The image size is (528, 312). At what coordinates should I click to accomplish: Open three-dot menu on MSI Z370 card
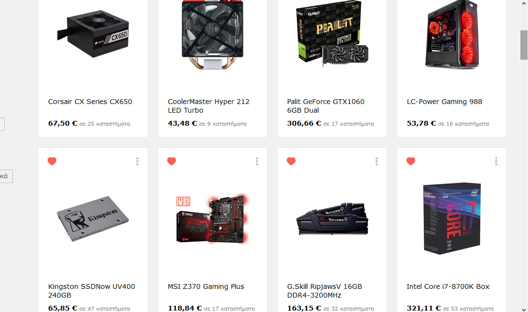click(x=257, y=161)
